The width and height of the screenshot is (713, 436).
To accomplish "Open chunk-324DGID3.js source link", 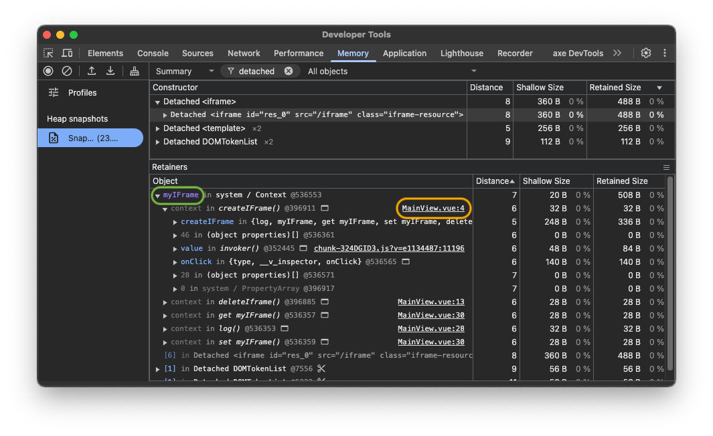I will (x=389, y=249).
